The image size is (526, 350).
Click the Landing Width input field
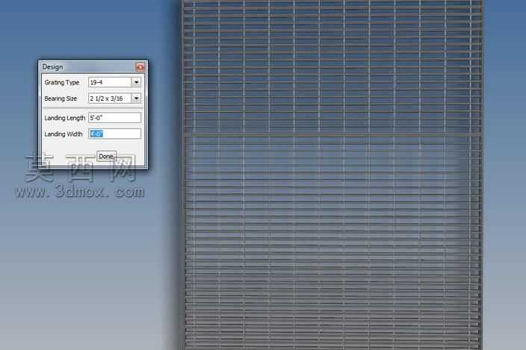pos(115,134)
